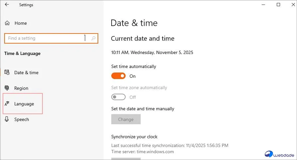Click the Home house icon
This screenshot has width=297, height=160.
[7, 23]
